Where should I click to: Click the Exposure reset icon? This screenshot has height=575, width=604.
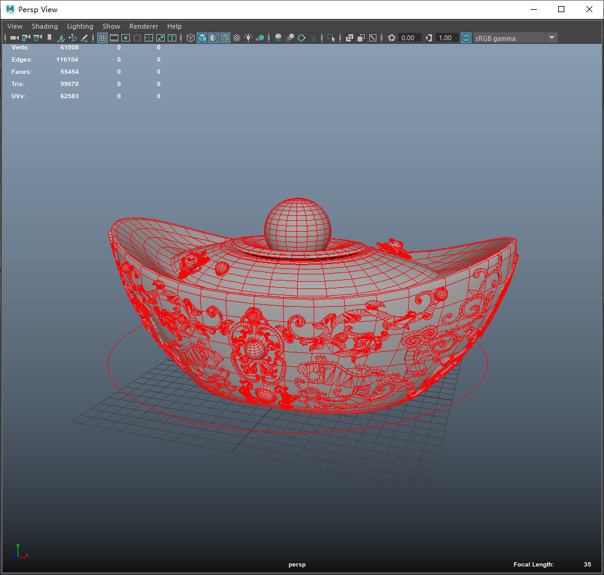tap(392, 38)
